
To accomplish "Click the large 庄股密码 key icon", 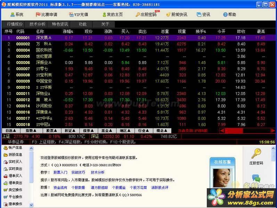I will tap(256, 154).
